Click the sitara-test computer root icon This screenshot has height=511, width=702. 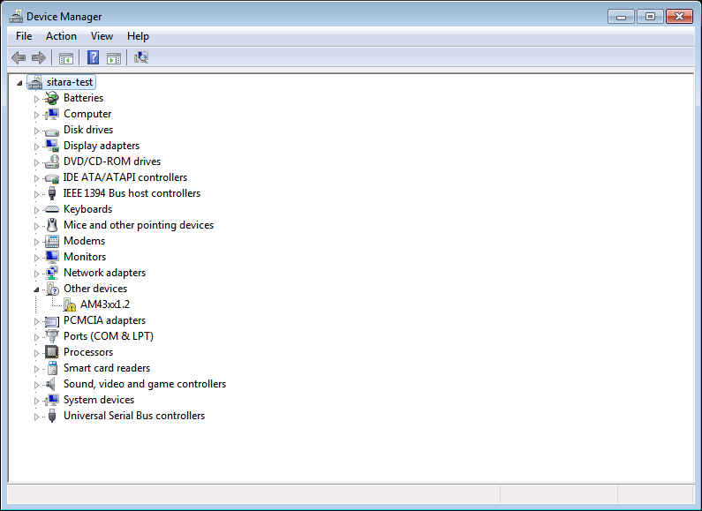click(35, 82)
